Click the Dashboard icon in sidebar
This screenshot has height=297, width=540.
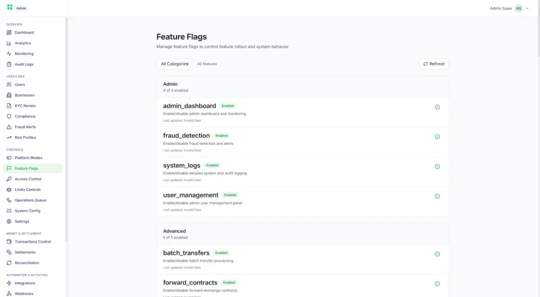click(9, 32)
